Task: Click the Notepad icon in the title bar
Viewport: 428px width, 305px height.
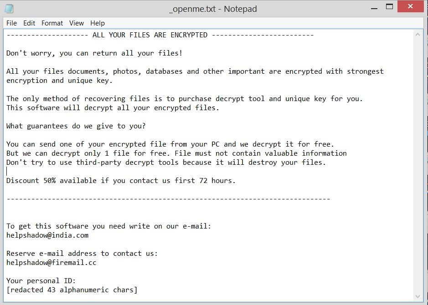Action: pyautogui.click(x=9, y=9)
